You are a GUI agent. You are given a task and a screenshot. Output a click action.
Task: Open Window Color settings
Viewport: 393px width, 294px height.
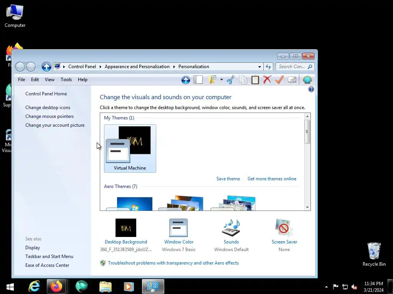click(179, 235)
